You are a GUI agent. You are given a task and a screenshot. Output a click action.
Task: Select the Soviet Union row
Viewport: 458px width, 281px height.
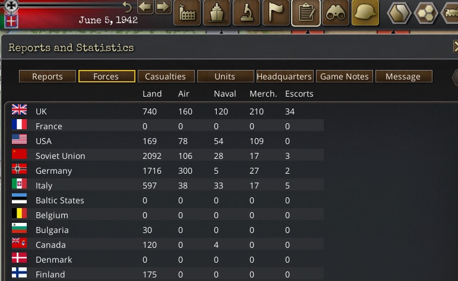coord(60,156)
